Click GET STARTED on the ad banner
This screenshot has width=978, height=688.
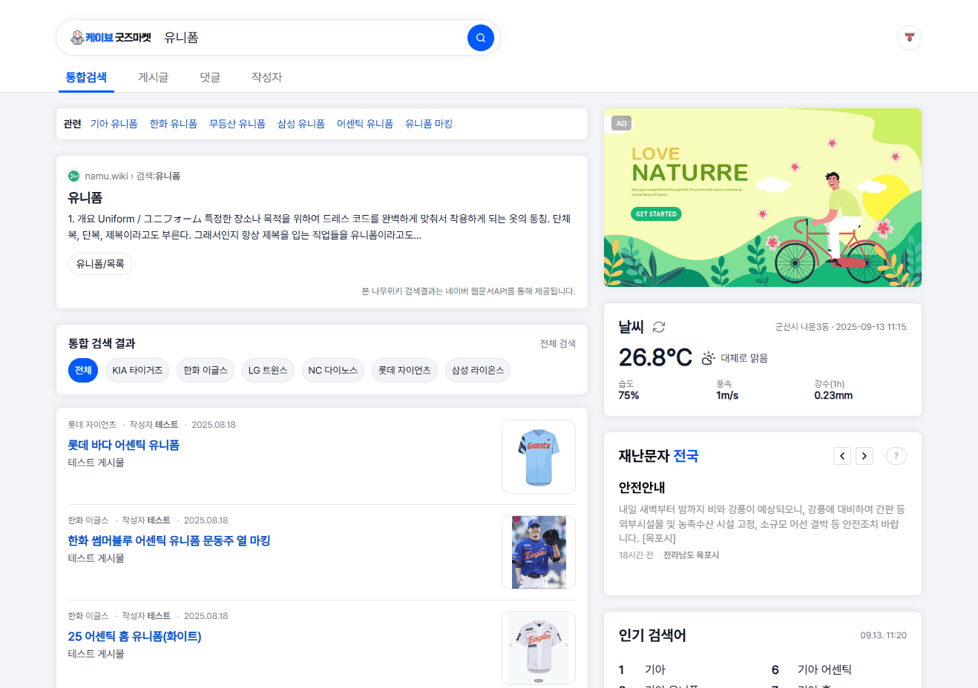tap(656, 214)
